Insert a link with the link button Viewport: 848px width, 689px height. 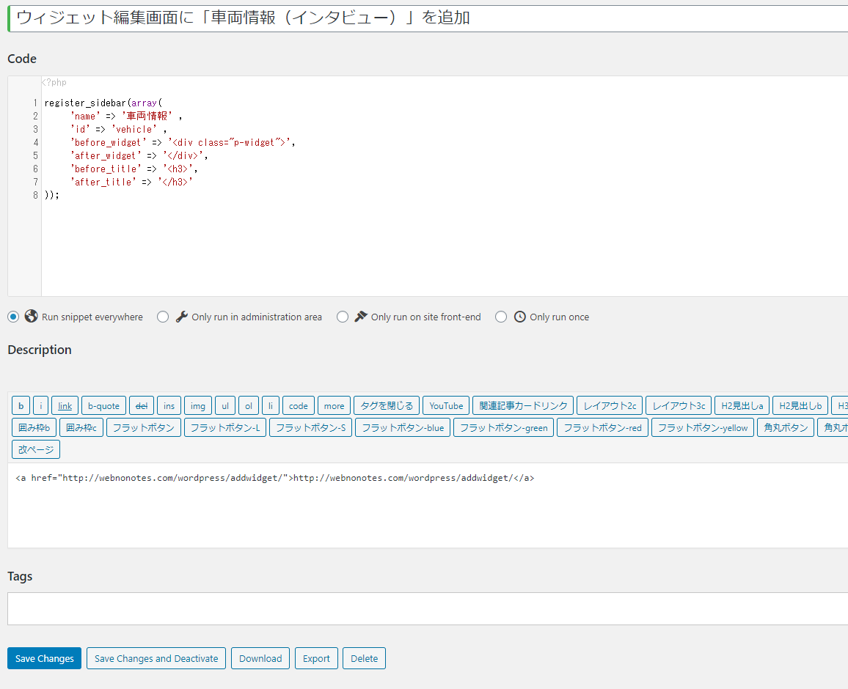pyautogui.click(x=65, y=405)
